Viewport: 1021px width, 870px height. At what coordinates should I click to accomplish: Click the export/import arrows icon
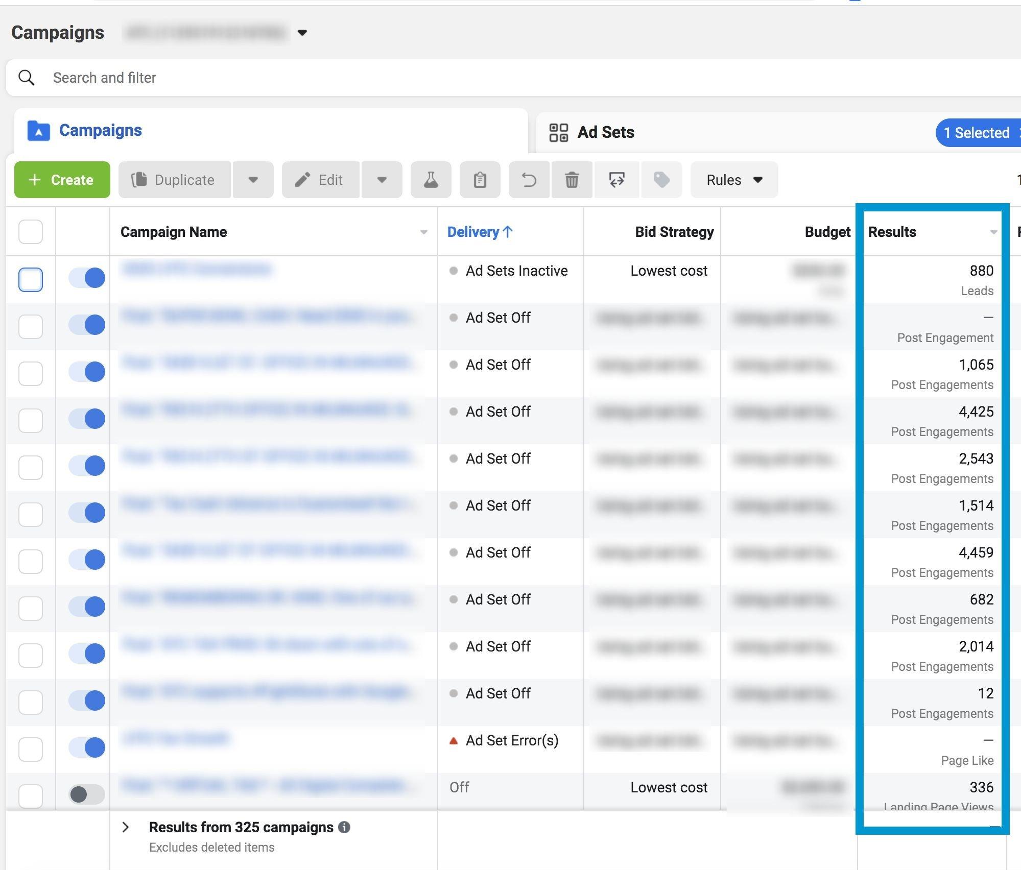pyautogui.click(x=616, y=180)
